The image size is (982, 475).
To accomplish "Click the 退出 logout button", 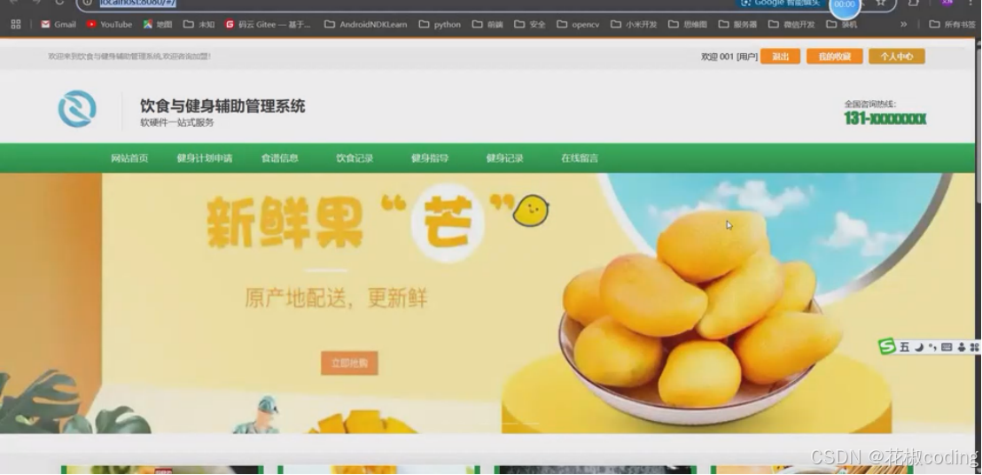I will tap(780, 57).
